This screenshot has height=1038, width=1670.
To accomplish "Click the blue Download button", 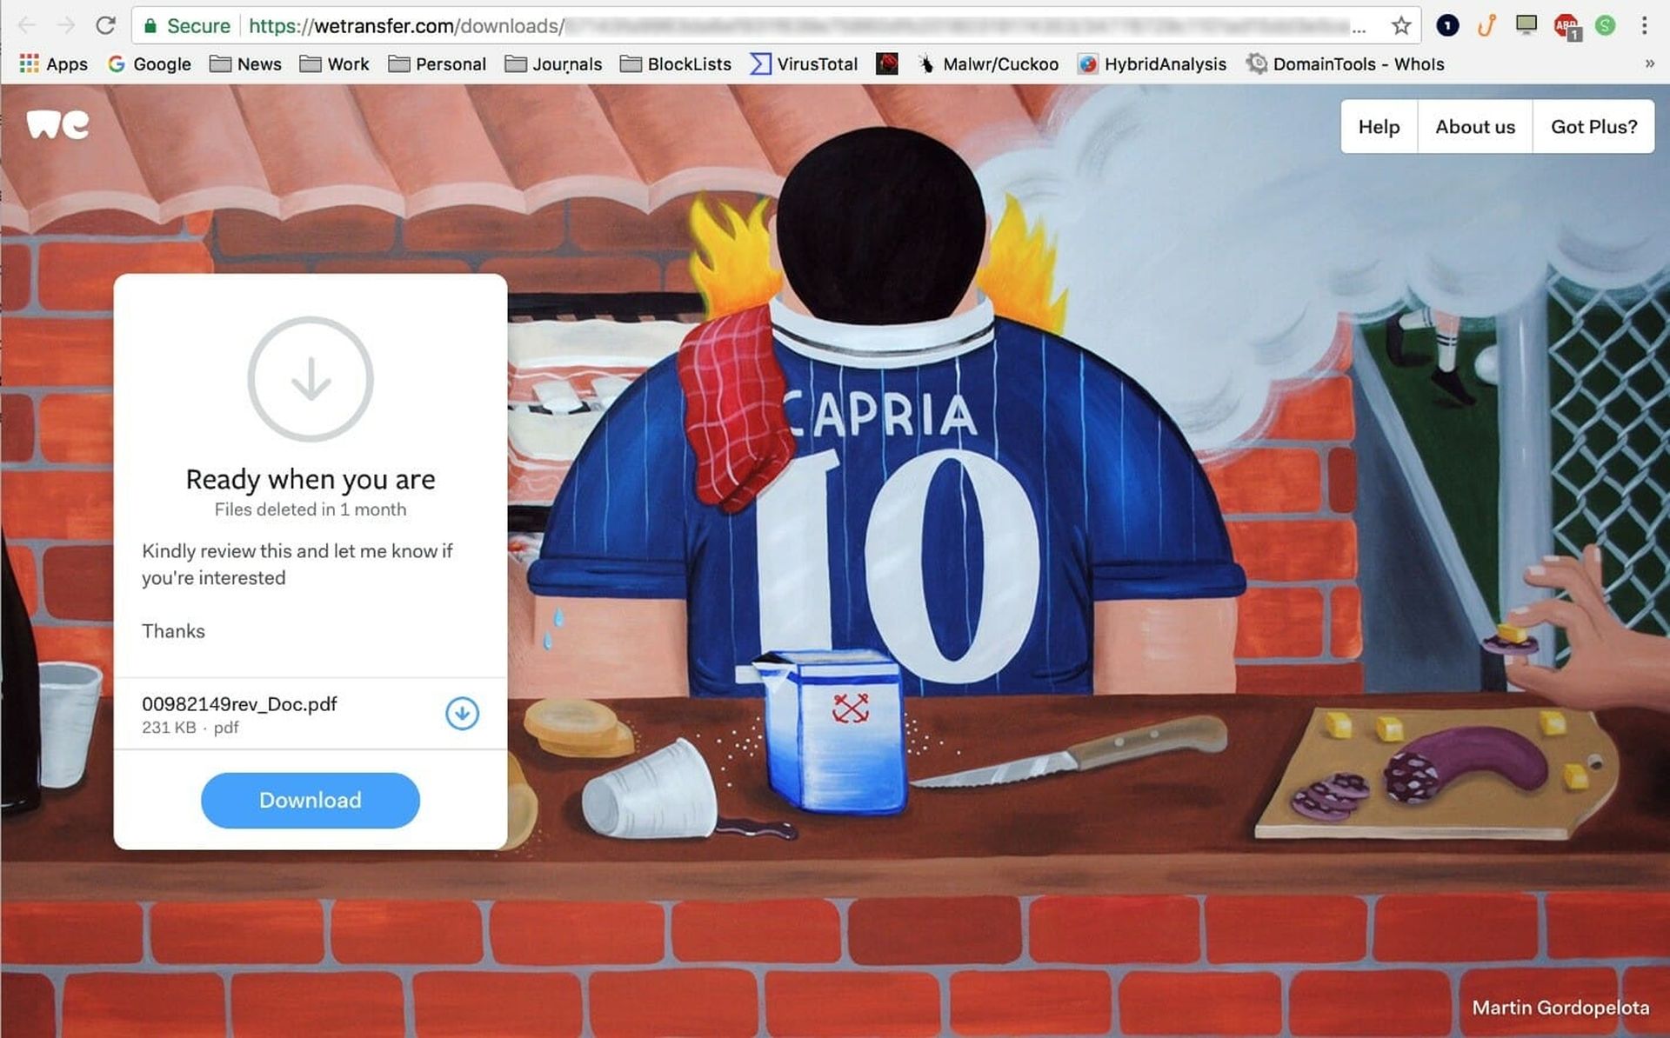I will tap(311, 800).
